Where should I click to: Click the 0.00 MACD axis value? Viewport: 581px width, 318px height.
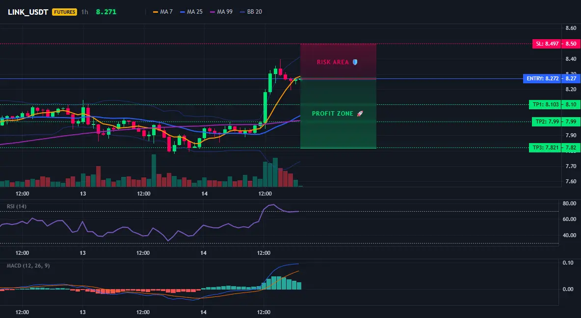click(x=568, y=289)
